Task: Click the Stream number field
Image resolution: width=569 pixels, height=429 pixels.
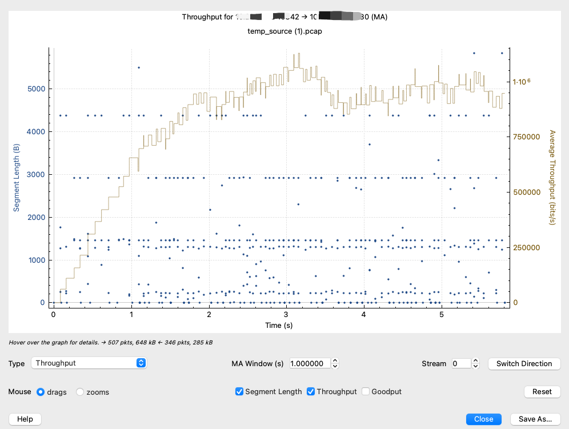Action: (461, 363)
